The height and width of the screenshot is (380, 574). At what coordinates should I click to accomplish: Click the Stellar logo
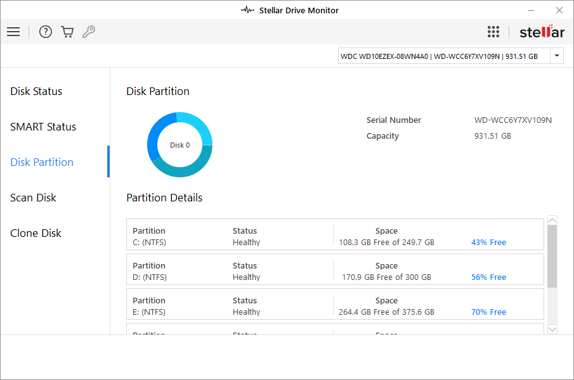pyautogui.click(x=542, y=32)
